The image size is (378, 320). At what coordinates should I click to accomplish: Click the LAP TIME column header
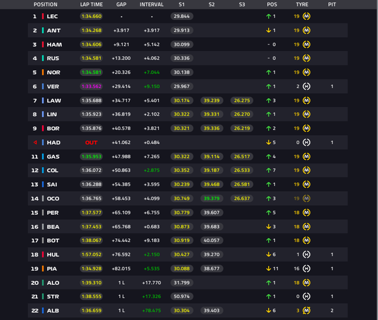point(91,4)
